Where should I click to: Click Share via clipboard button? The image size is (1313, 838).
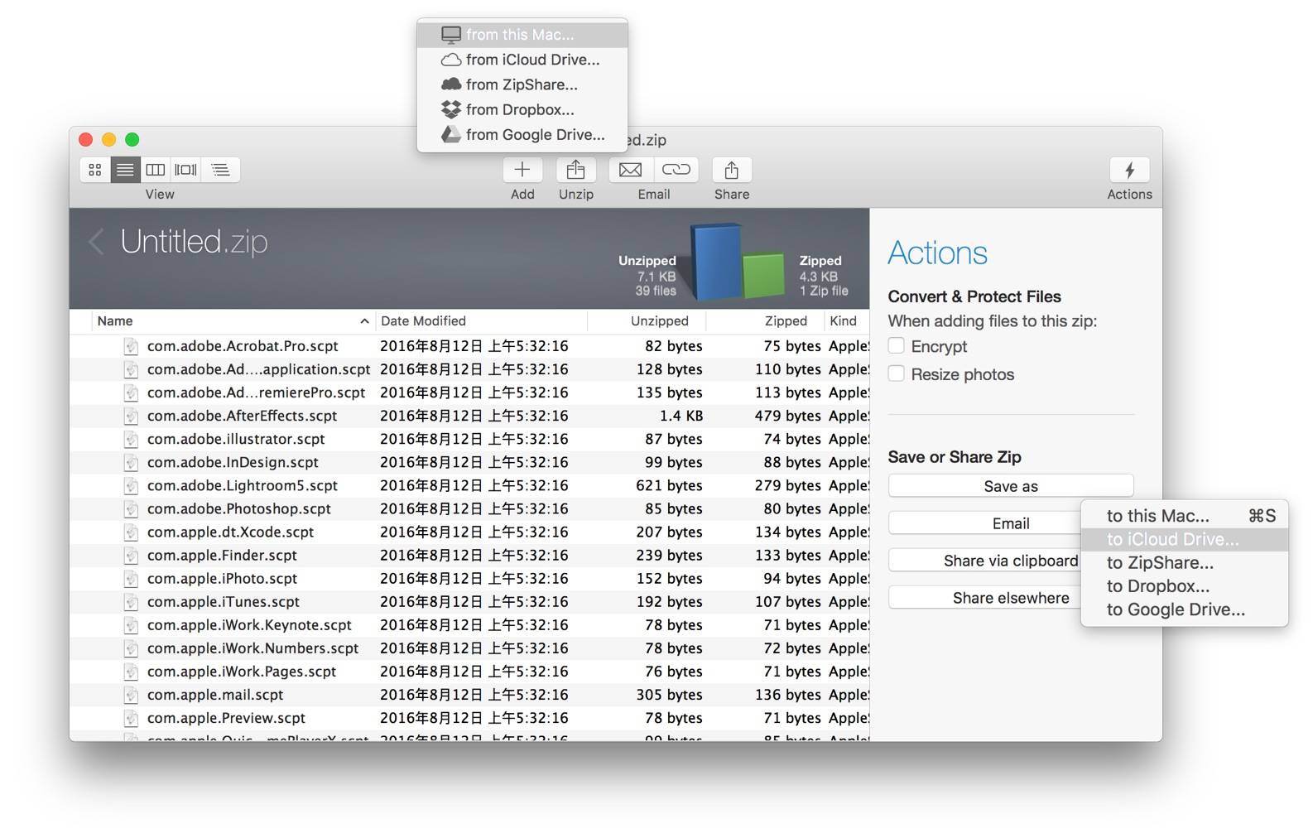985,561
